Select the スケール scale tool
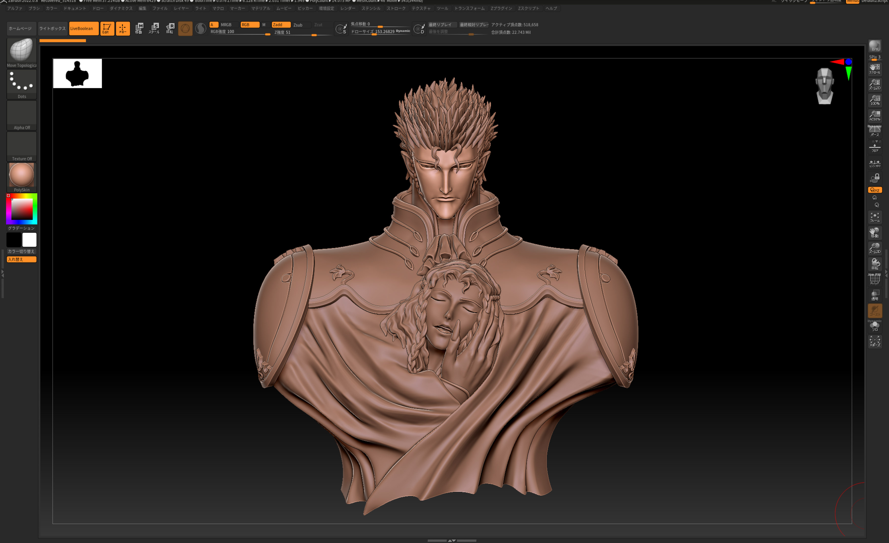 154,28
